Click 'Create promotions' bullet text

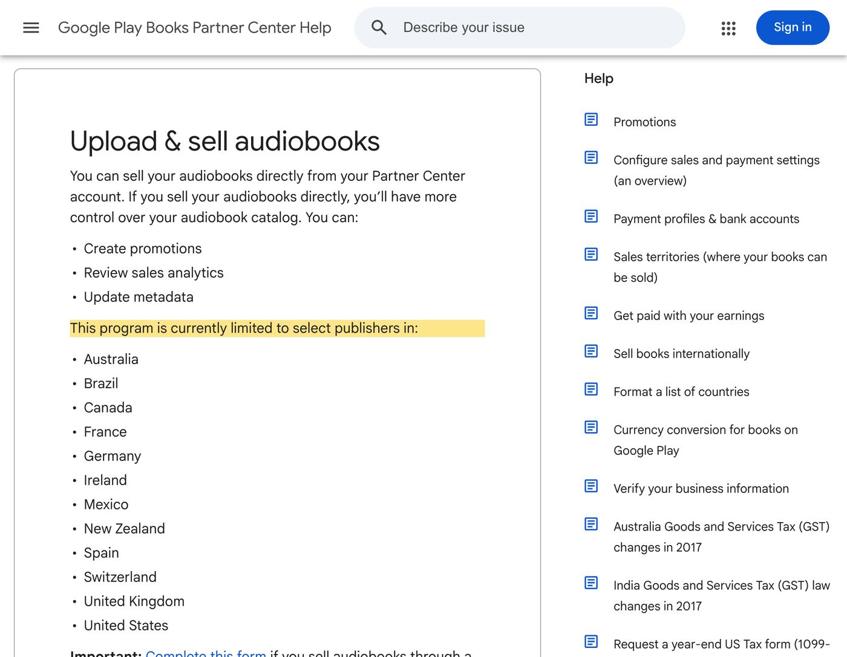(143, 249)
